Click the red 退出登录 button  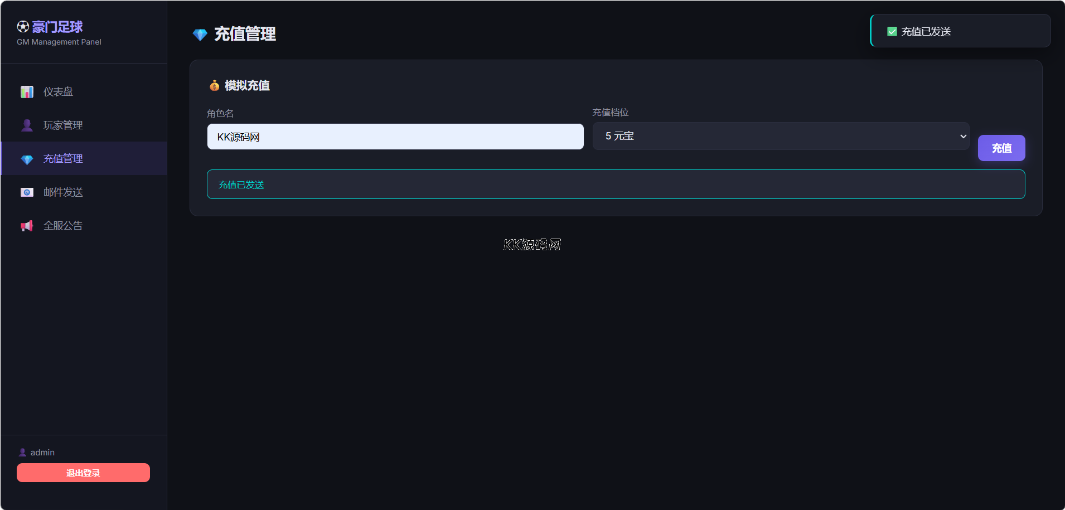coord(83,473)
